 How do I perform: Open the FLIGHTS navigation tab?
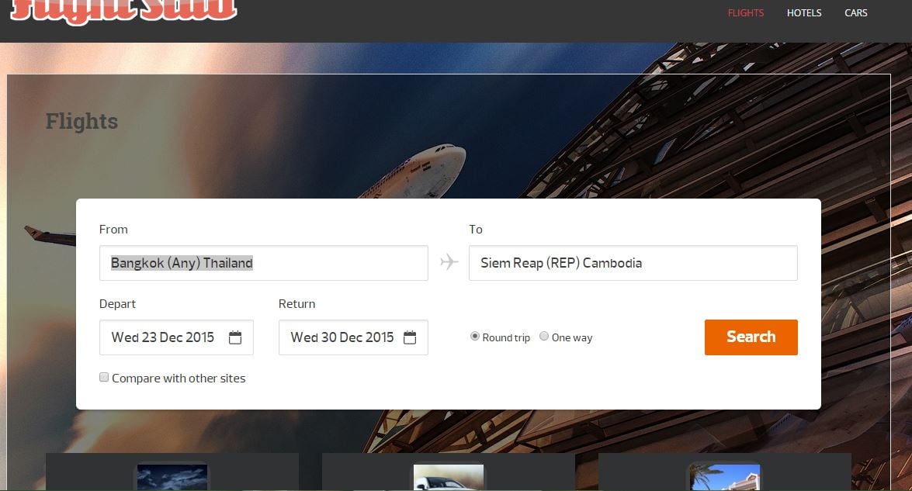tap(746, 12)
